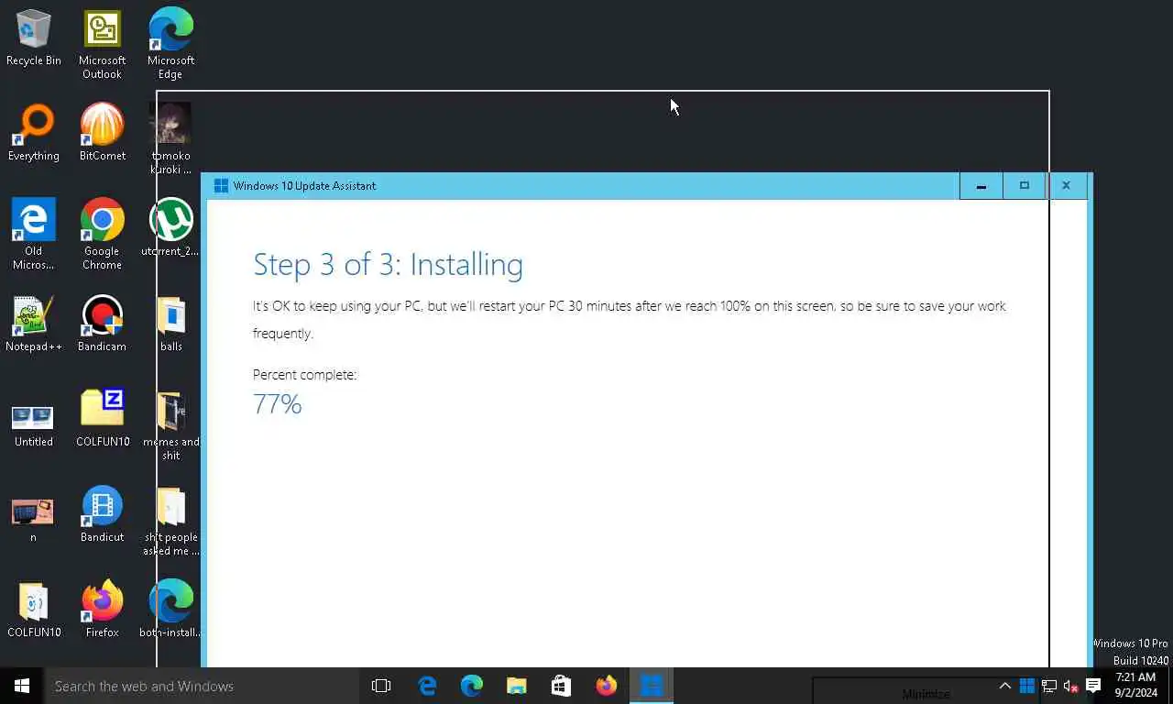1173x704 pixels.
Task: Select the Old Microsoft Edge shortcut
Action: [34, 235]
